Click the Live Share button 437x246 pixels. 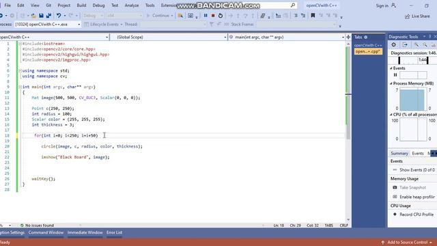pyautogui.click(x=417, y=16)
